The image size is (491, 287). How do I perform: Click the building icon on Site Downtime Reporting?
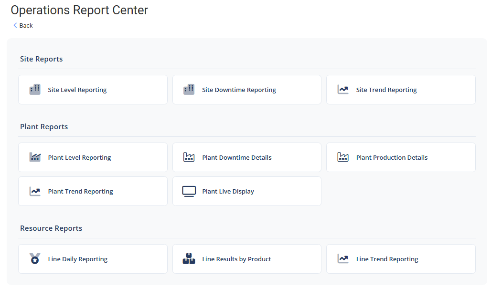click(x=189, y=90)
